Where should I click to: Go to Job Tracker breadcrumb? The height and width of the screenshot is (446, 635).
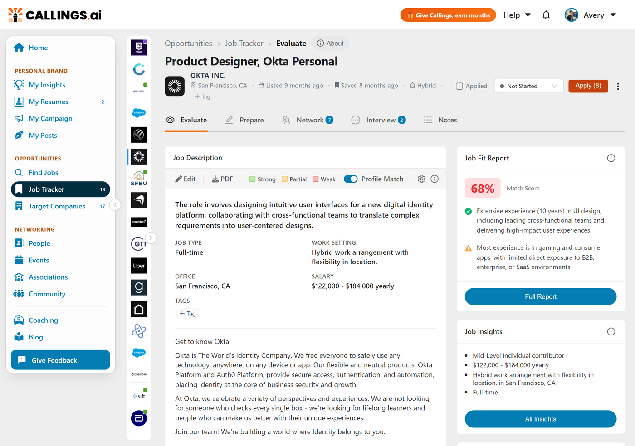coord(244,44)
